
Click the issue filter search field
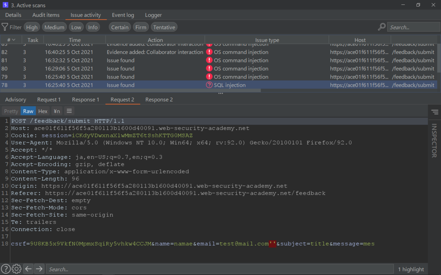click(x=414, y=27)
